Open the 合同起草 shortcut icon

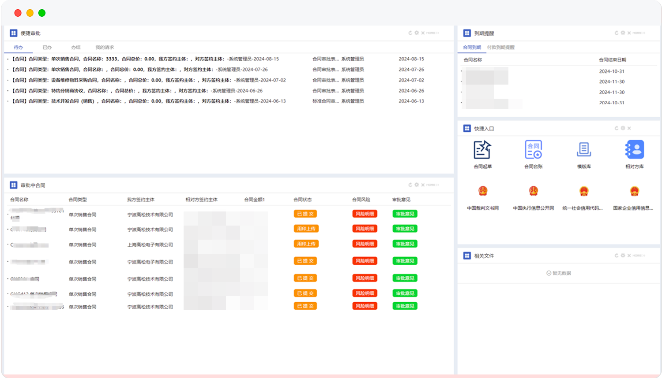(x=482, y=150)
